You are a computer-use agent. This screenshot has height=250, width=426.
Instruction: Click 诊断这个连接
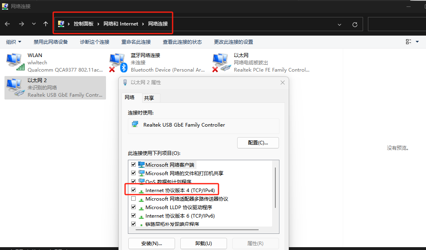[x=95, y=42]
